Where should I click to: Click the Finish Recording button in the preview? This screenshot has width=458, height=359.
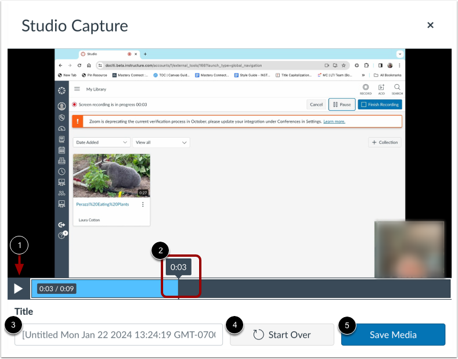tap(380, 105)
